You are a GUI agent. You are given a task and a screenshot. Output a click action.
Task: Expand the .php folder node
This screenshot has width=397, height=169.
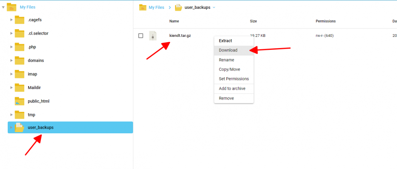click(11, 47)
